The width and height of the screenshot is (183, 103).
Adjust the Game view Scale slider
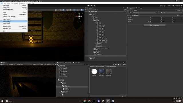click(x=37, y=64)
